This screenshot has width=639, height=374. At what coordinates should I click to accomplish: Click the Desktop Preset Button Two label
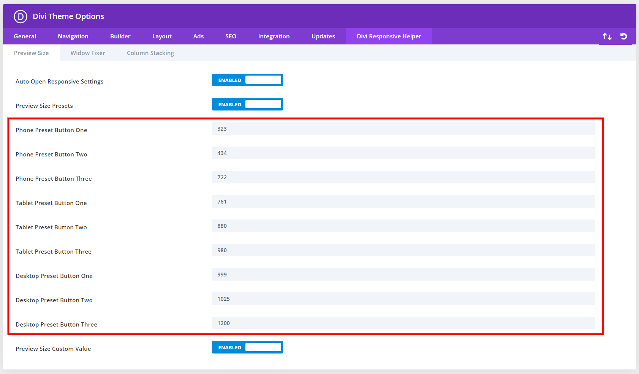tap(54, 300)
